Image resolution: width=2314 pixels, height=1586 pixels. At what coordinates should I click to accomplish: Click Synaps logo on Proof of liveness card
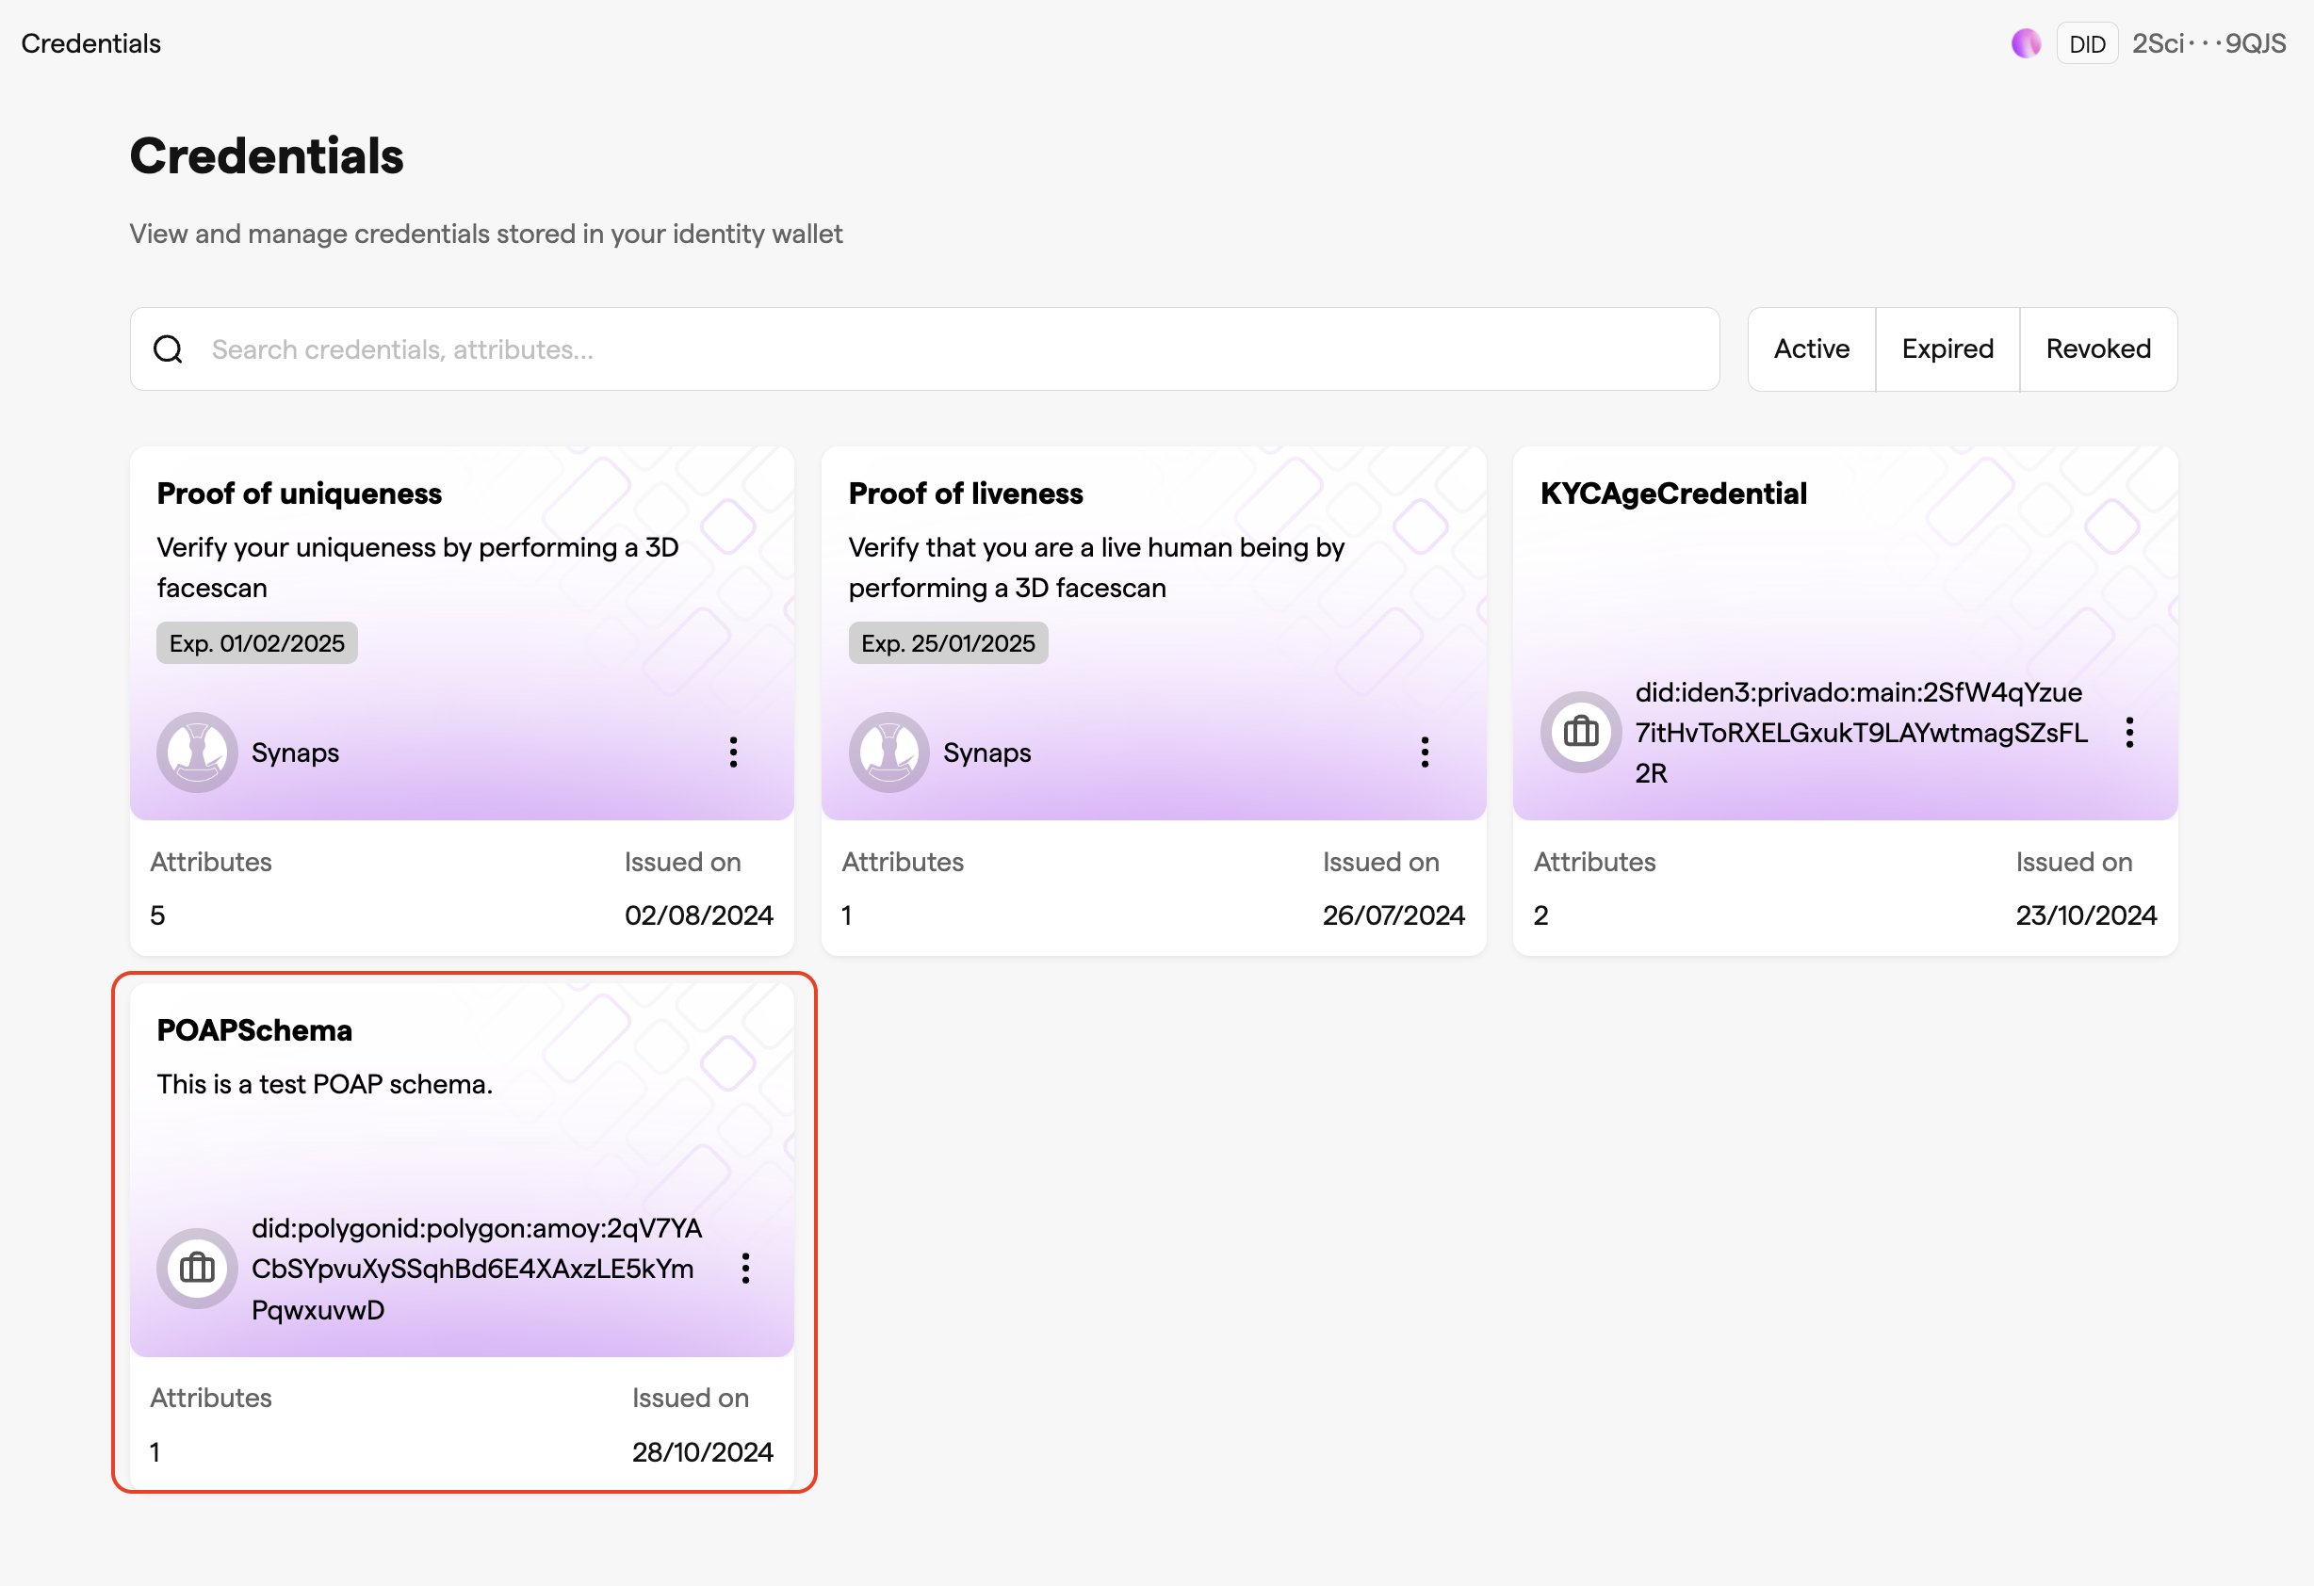click(889, 753)
